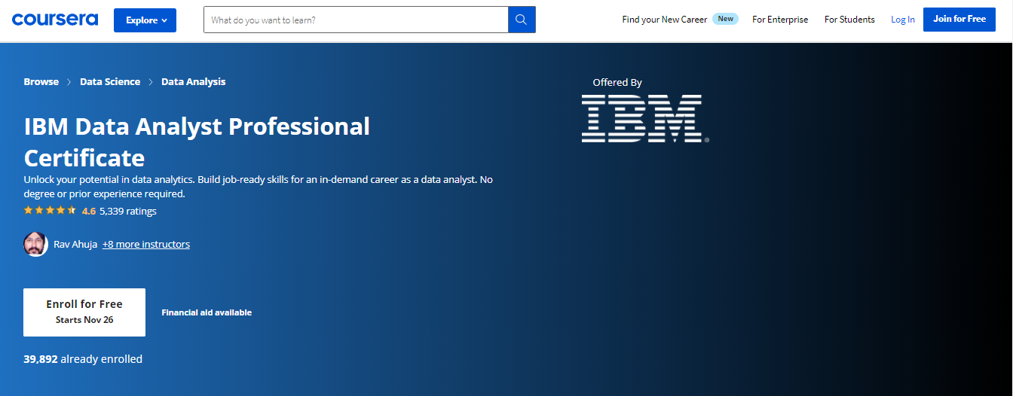Click the IBM Data Analyst Professional Certificate title

197,142
